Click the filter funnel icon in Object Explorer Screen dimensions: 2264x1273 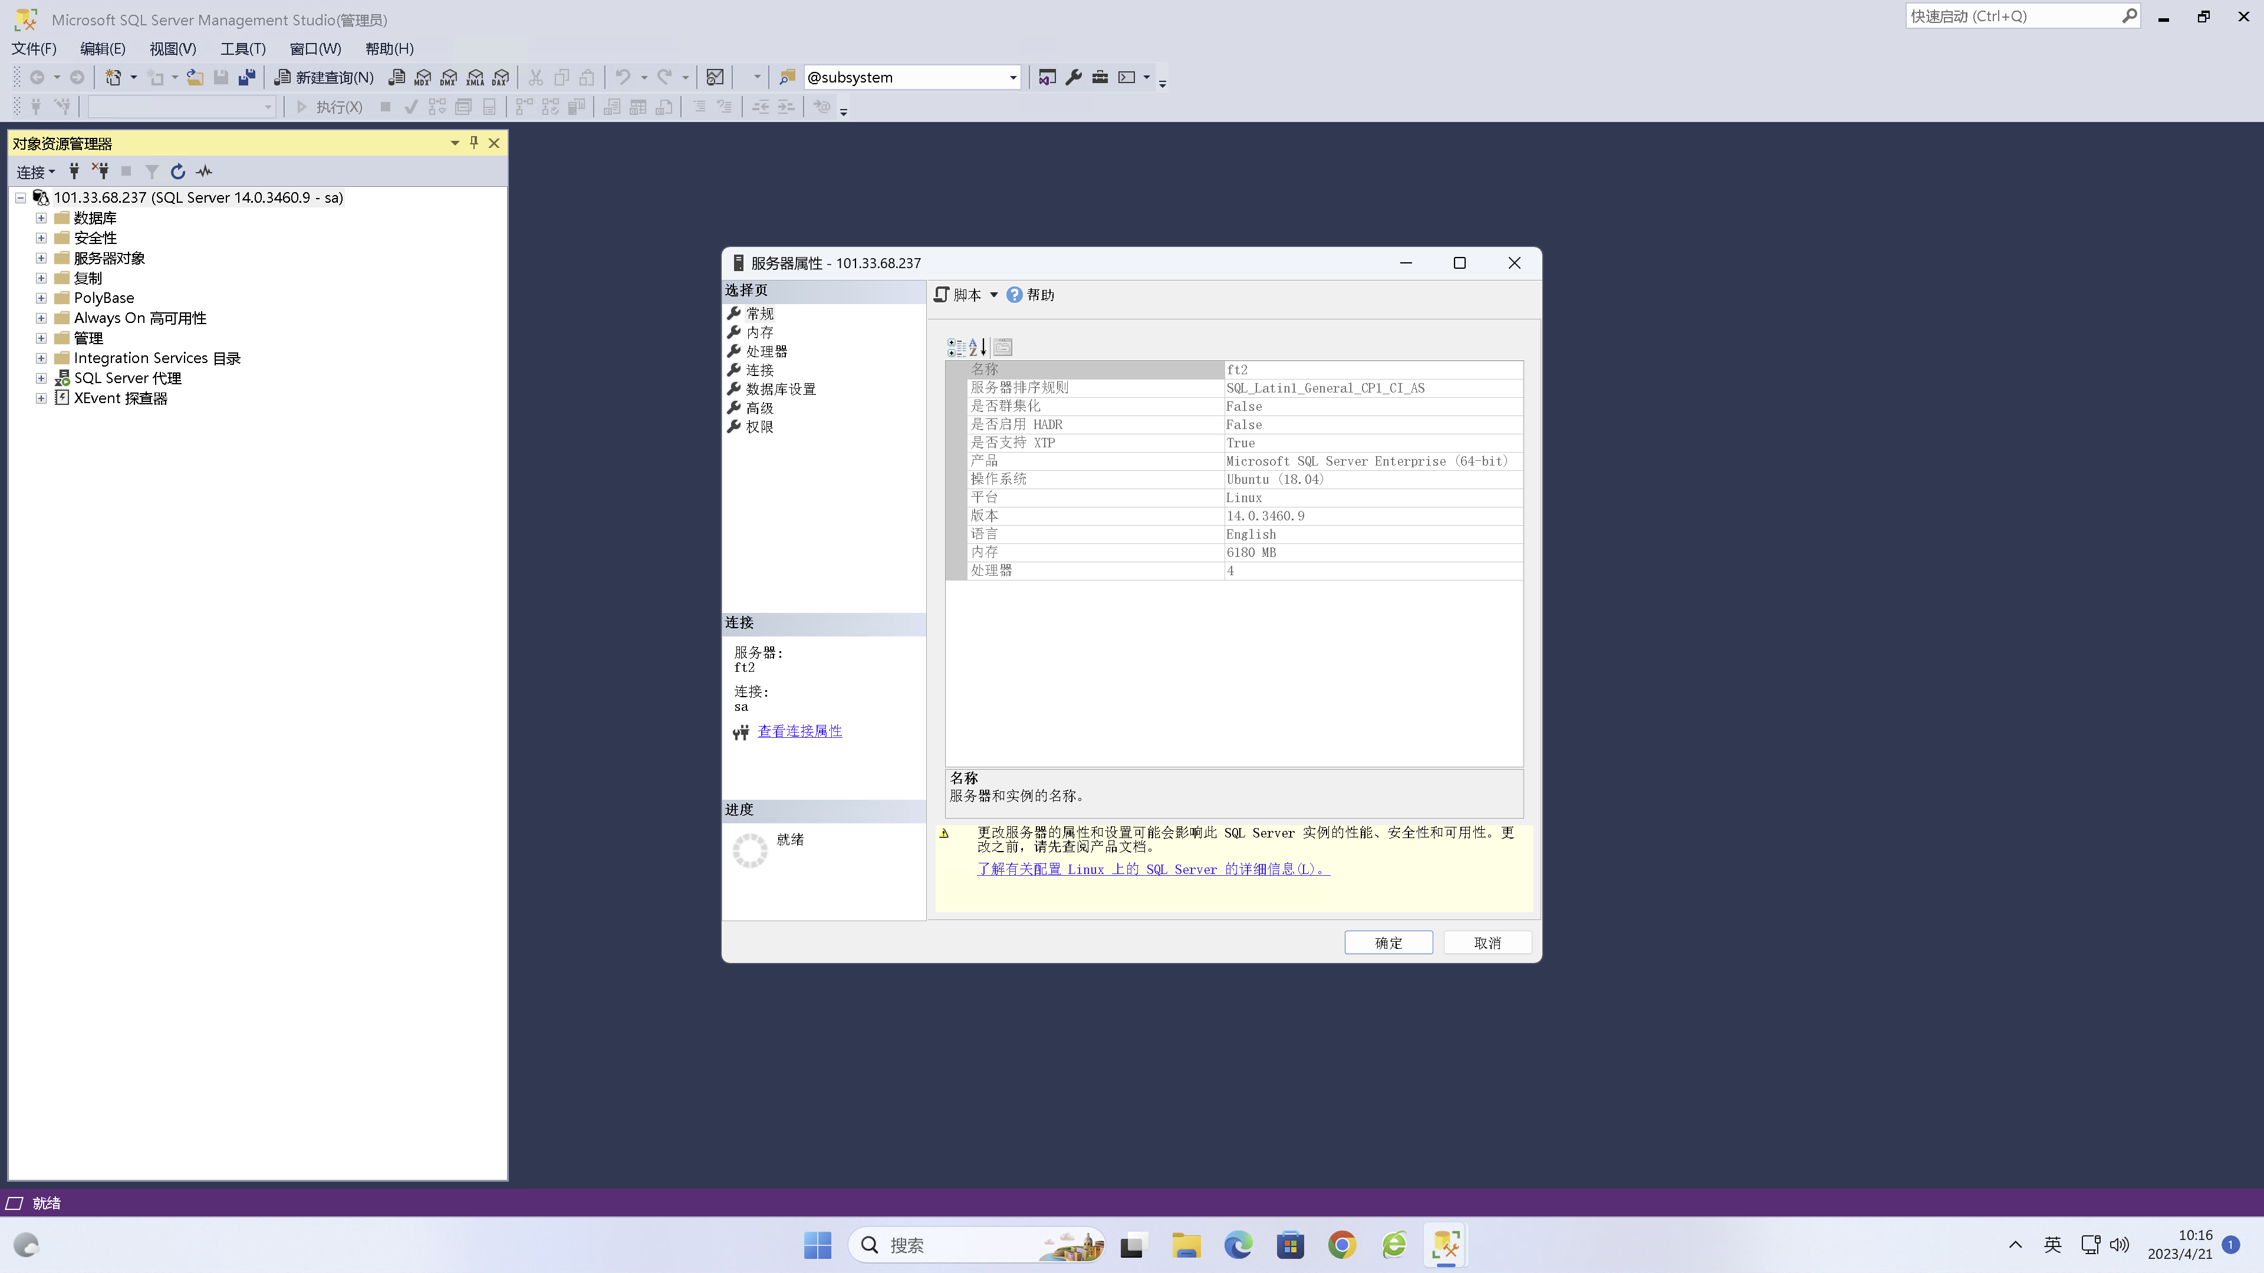coord(152,172)
